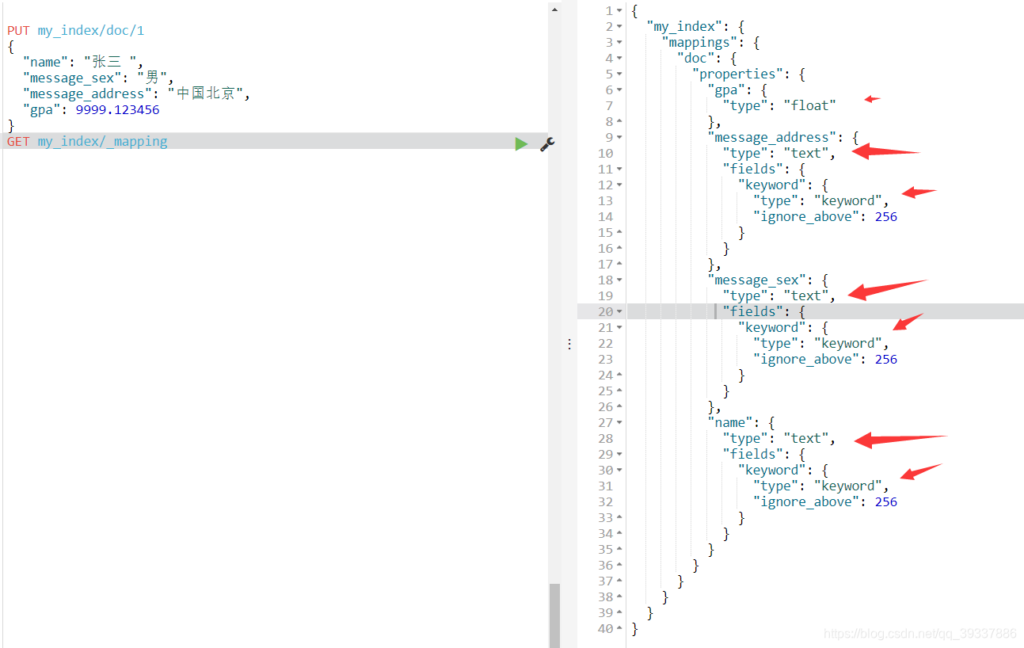The image size is (1024, 648).
Task: Collapse "keyword" fold on line 30
Action: coord(619,471)
